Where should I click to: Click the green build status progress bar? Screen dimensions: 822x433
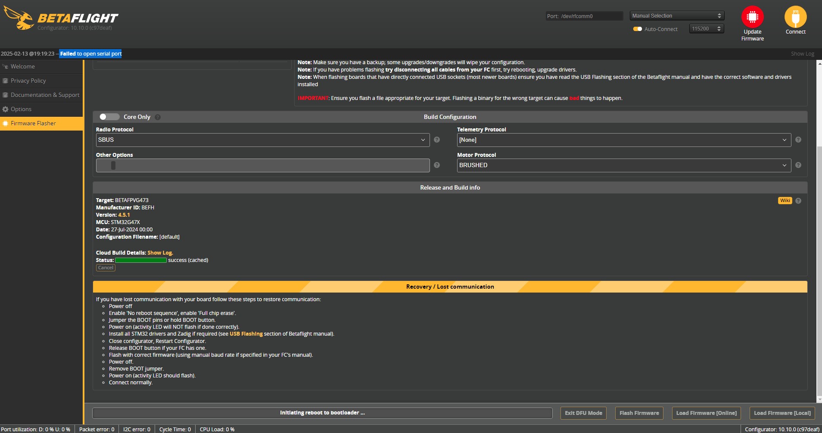[x=141, y=260]
